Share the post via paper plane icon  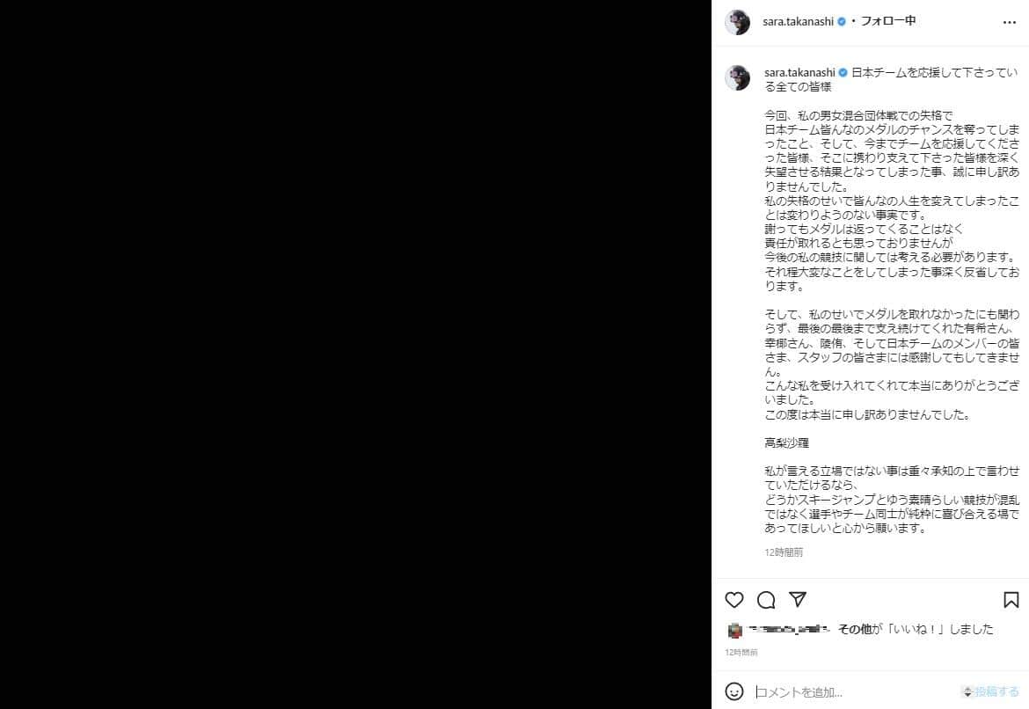point(798,599)
